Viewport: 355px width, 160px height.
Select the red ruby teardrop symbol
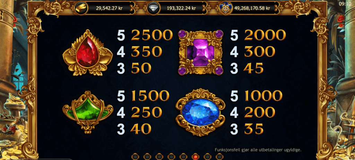87,53
